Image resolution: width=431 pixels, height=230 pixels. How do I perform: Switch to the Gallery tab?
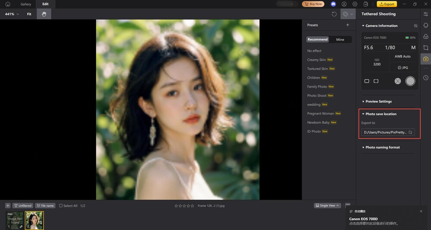pos(26,4)
